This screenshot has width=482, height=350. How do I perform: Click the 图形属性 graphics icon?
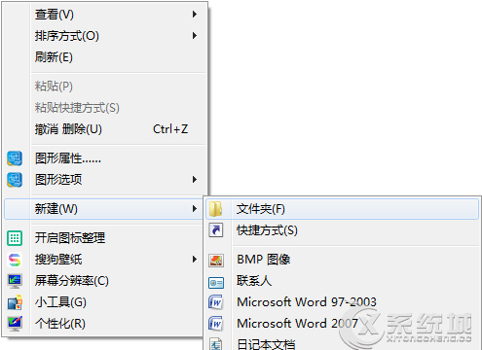point(15,158)
